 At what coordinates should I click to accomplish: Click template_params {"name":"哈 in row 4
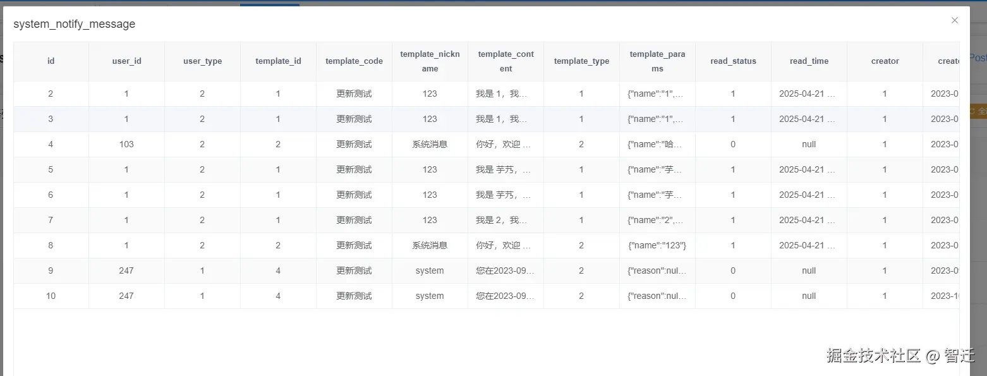(x=657, y=144)
